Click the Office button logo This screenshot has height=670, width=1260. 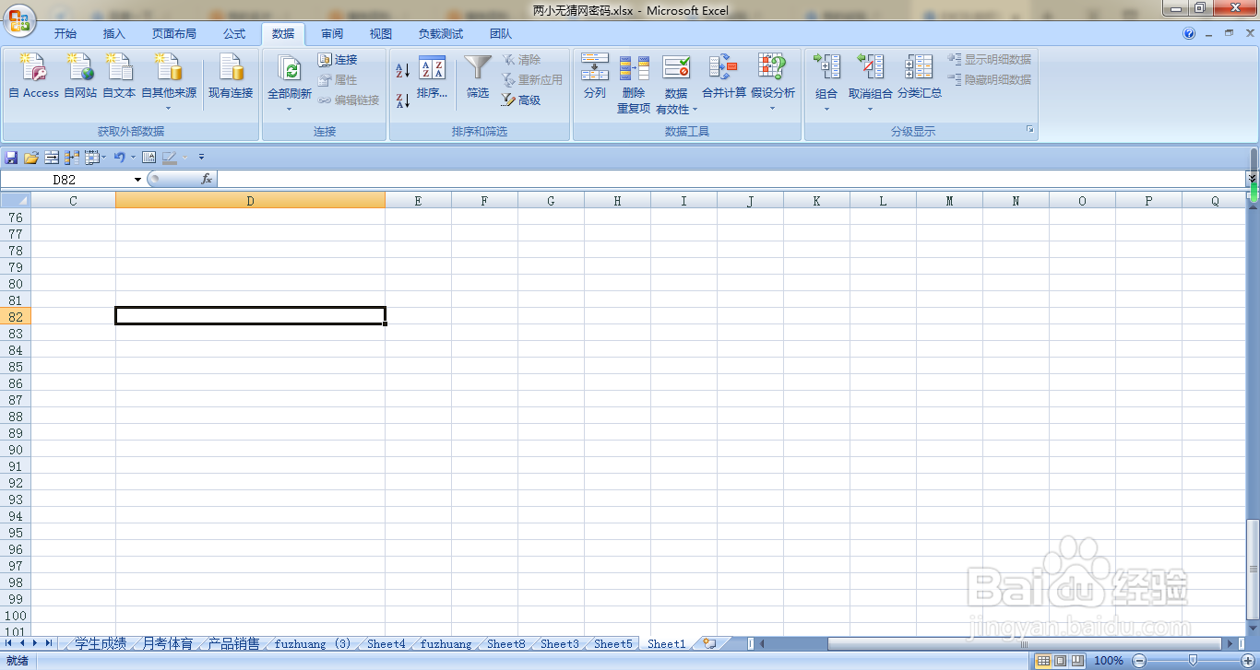[18, 18]
